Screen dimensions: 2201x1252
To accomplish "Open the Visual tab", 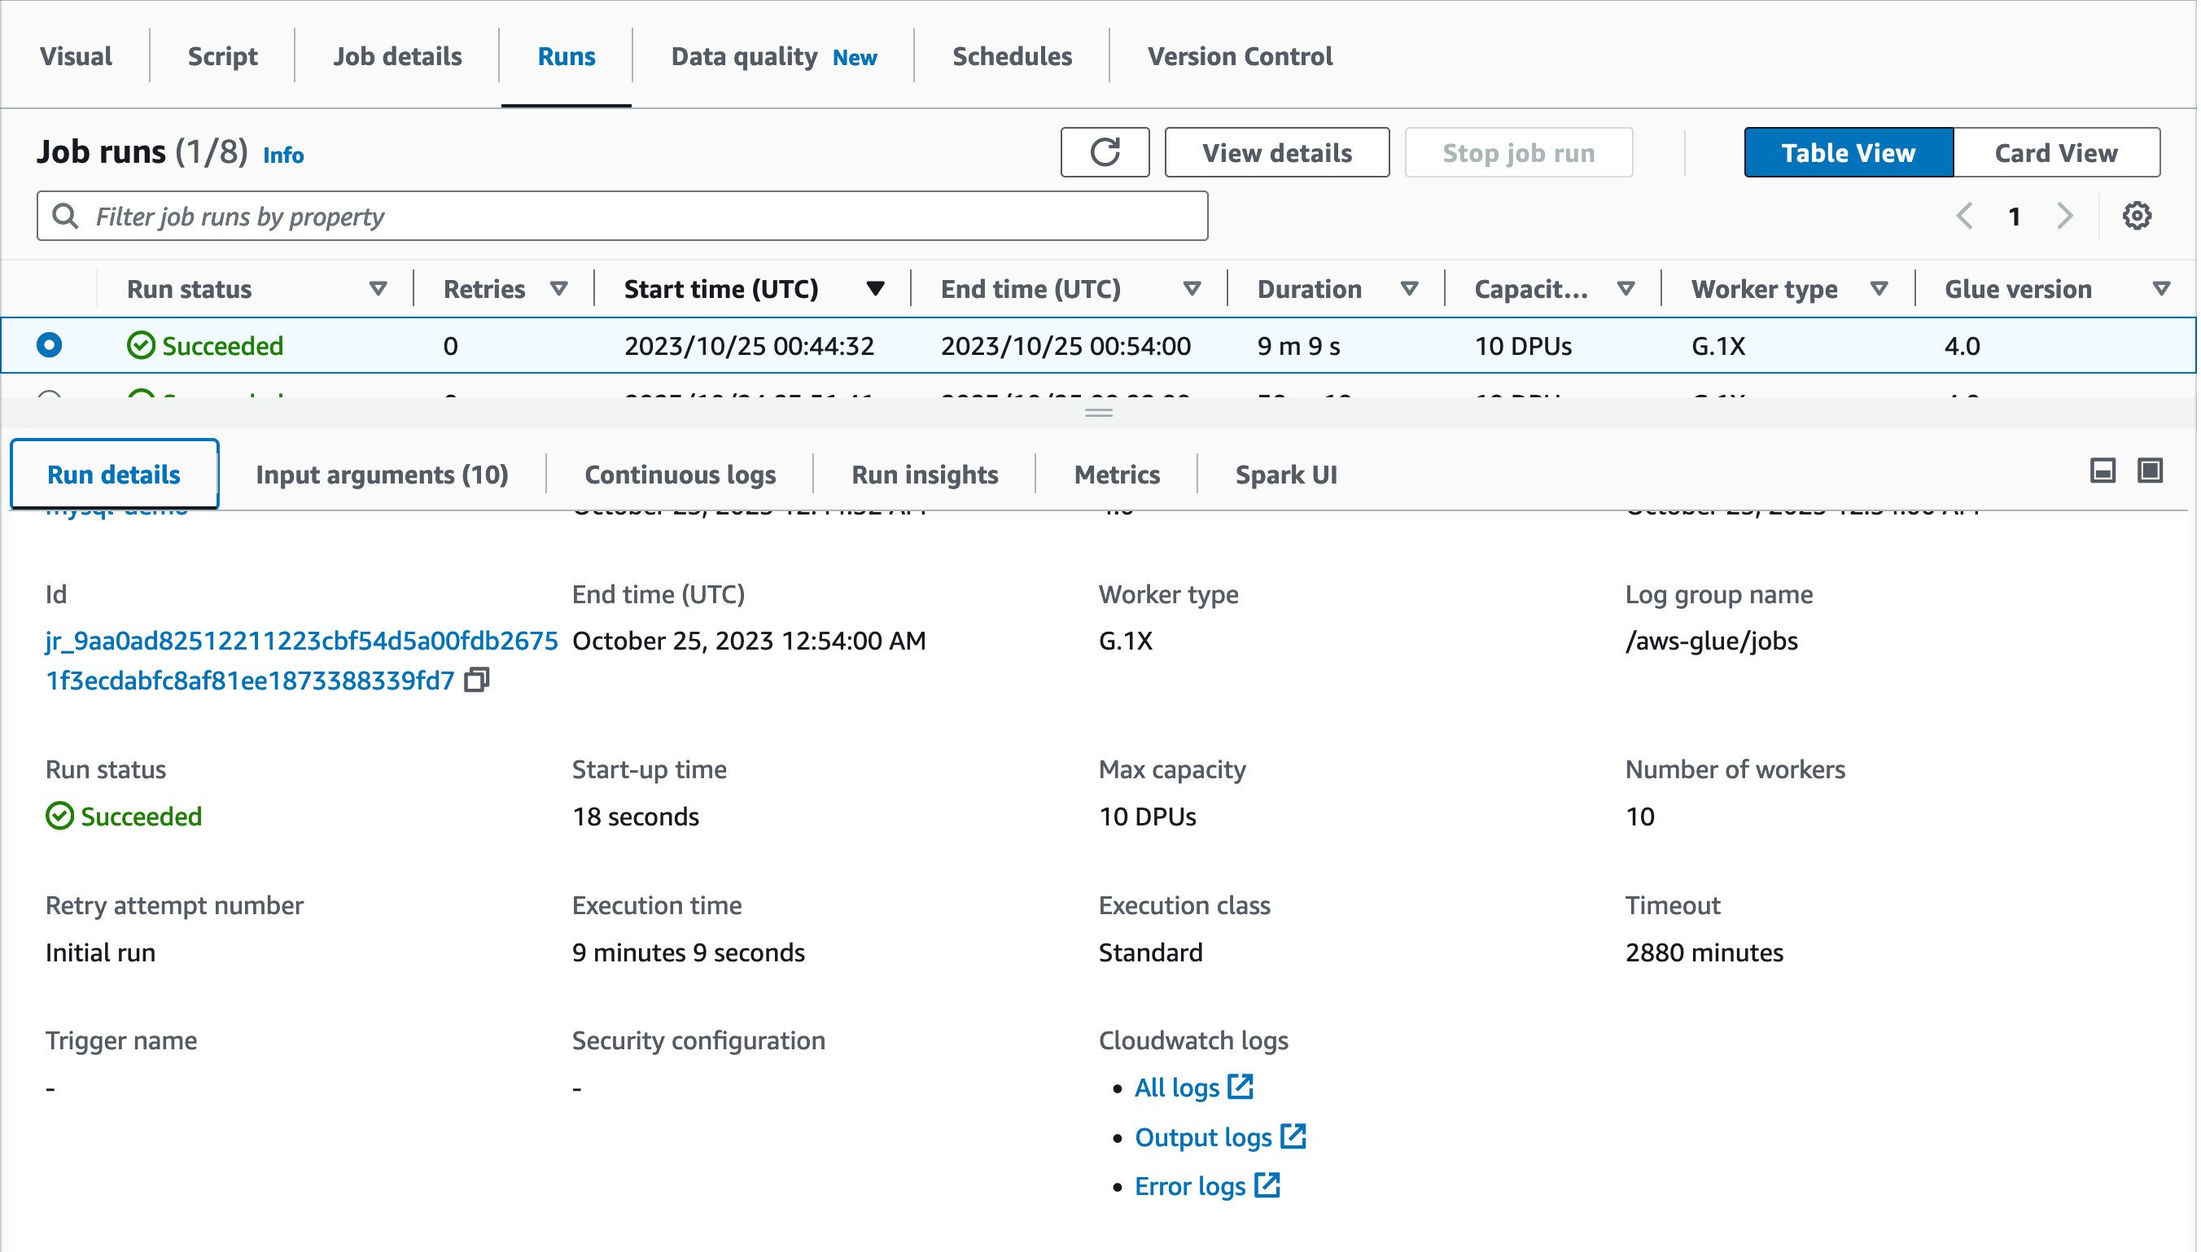I will coord(76,57).
